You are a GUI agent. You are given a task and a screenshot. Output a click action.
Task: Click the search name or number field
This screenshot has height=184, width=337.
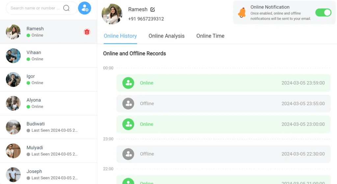(x=35, y=8)
